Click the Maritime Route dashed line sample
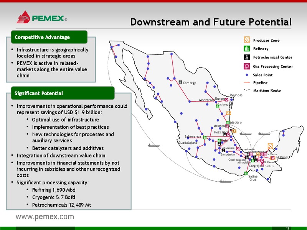Image resolution: width=307 pixels, height=230 pixels. coord(247,90)
